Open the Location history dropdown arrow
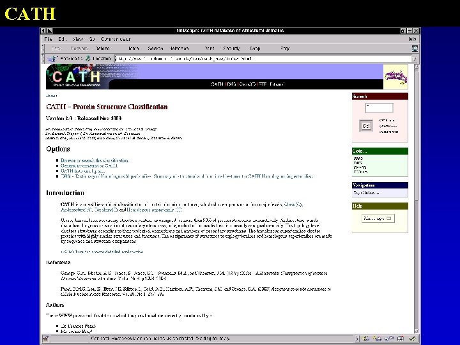Viewport: 460px width, 345px height. pos(415,59)
